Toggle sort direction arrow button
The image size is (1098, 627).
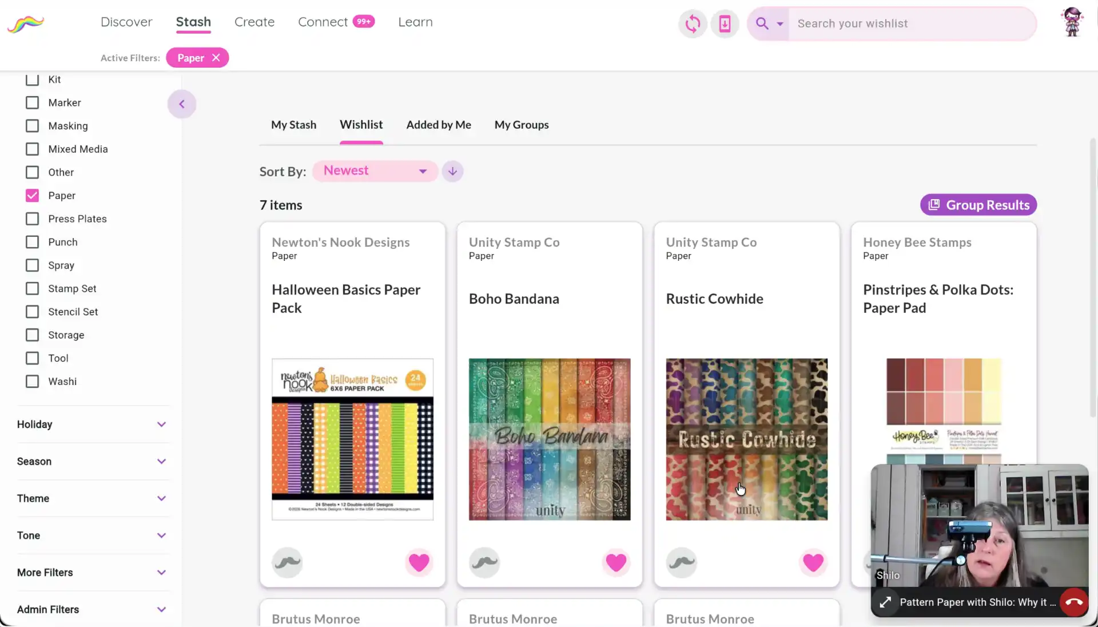tap(452, 171)
